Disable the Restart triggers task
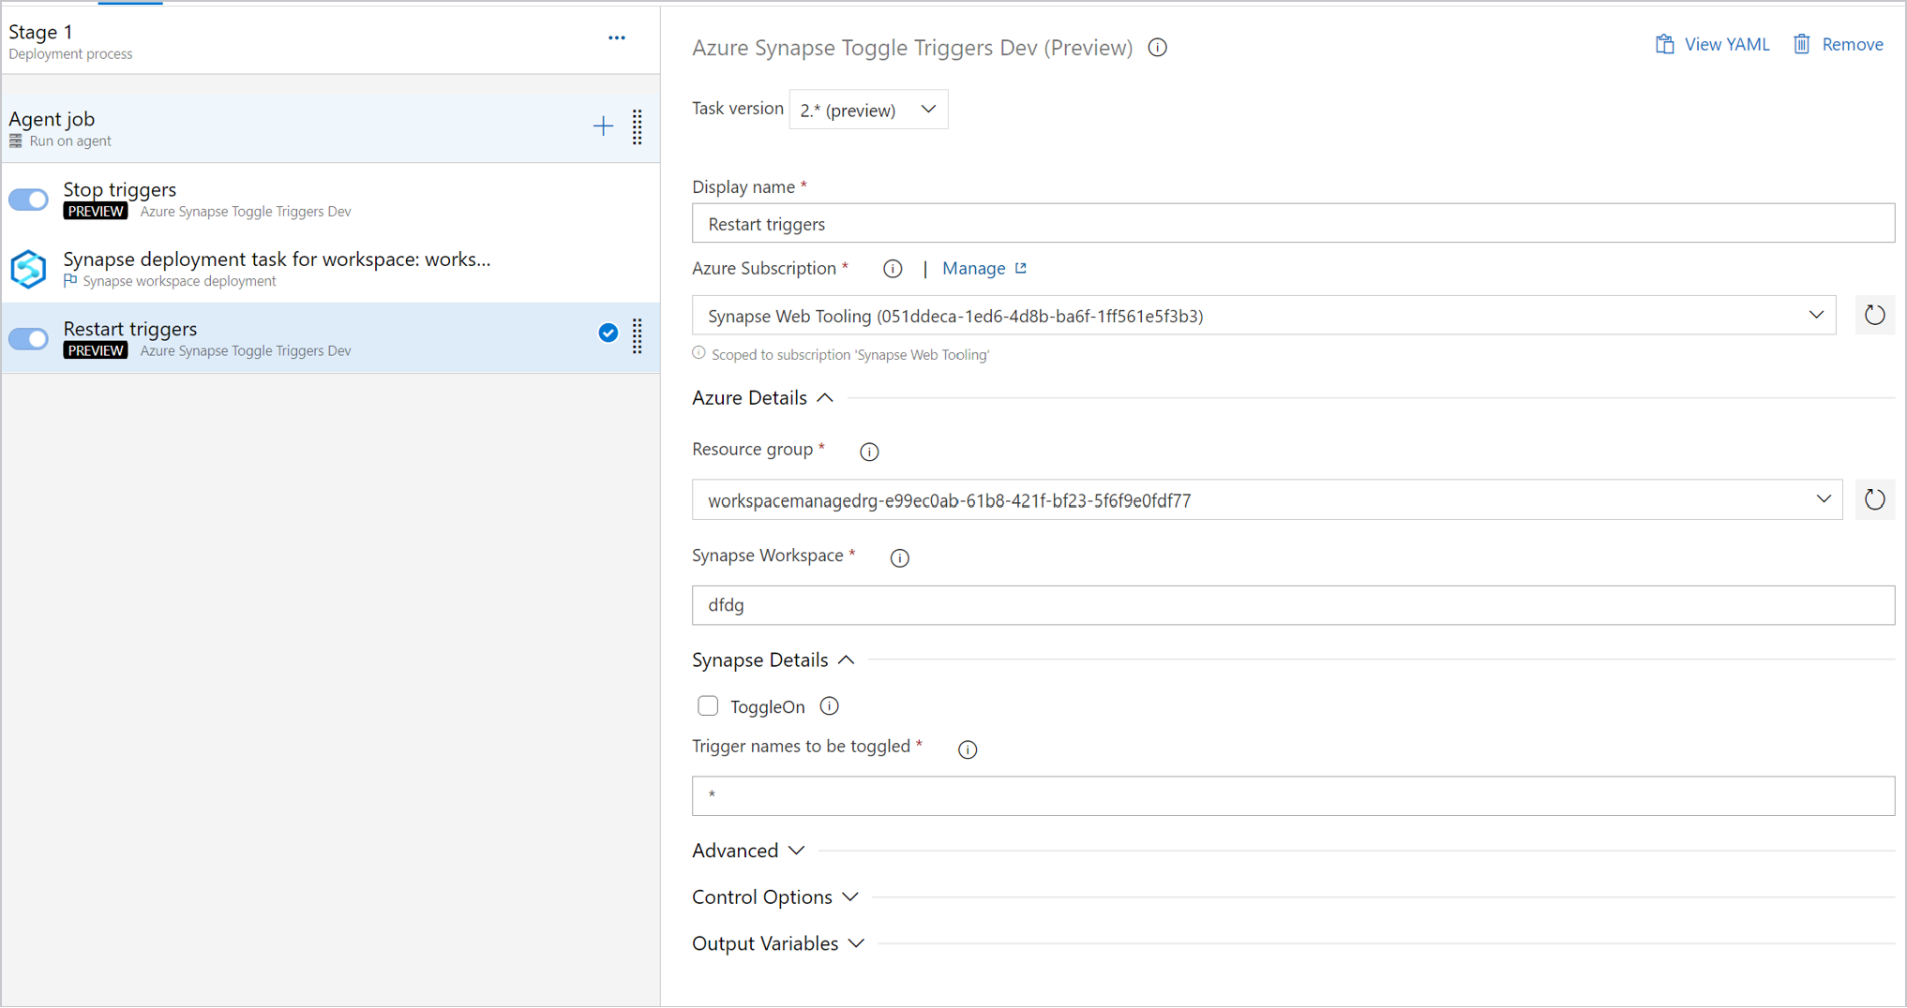This screenshot has width=1907, height=1008. 28,338
